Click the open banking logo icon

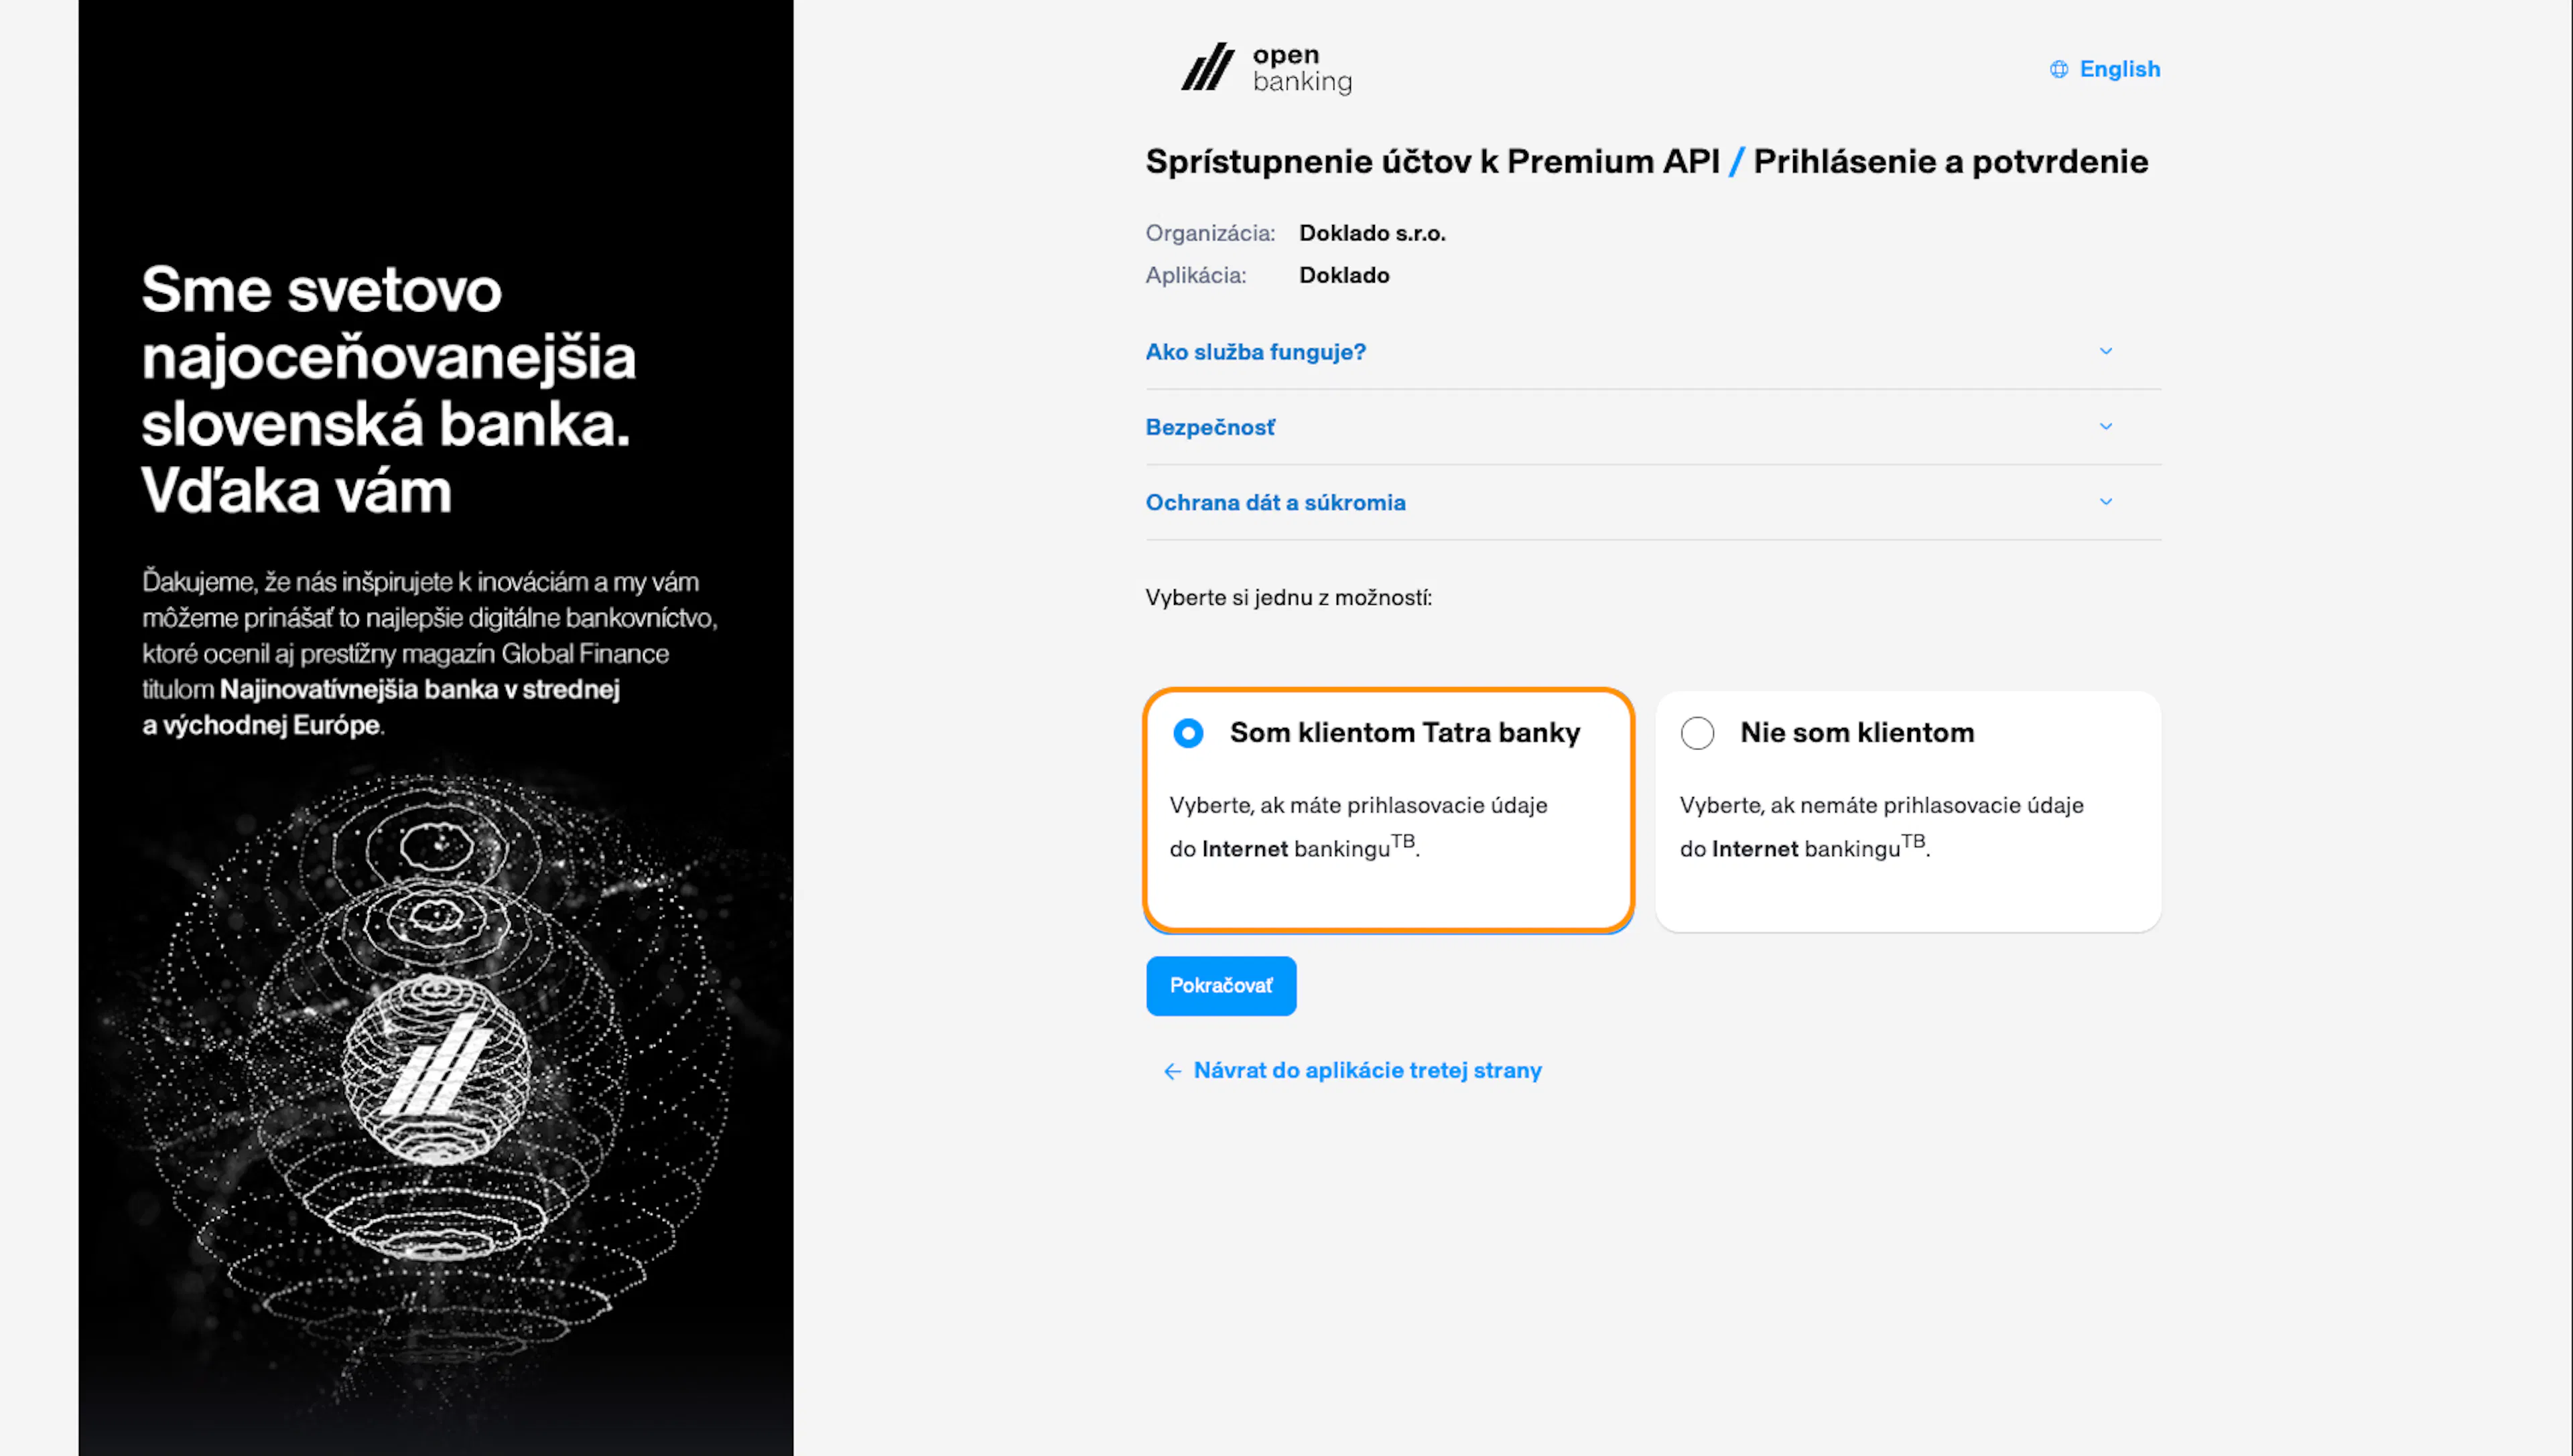(x=1207, y=67)
